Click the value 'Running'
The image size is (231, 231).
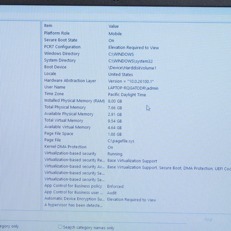115,154
